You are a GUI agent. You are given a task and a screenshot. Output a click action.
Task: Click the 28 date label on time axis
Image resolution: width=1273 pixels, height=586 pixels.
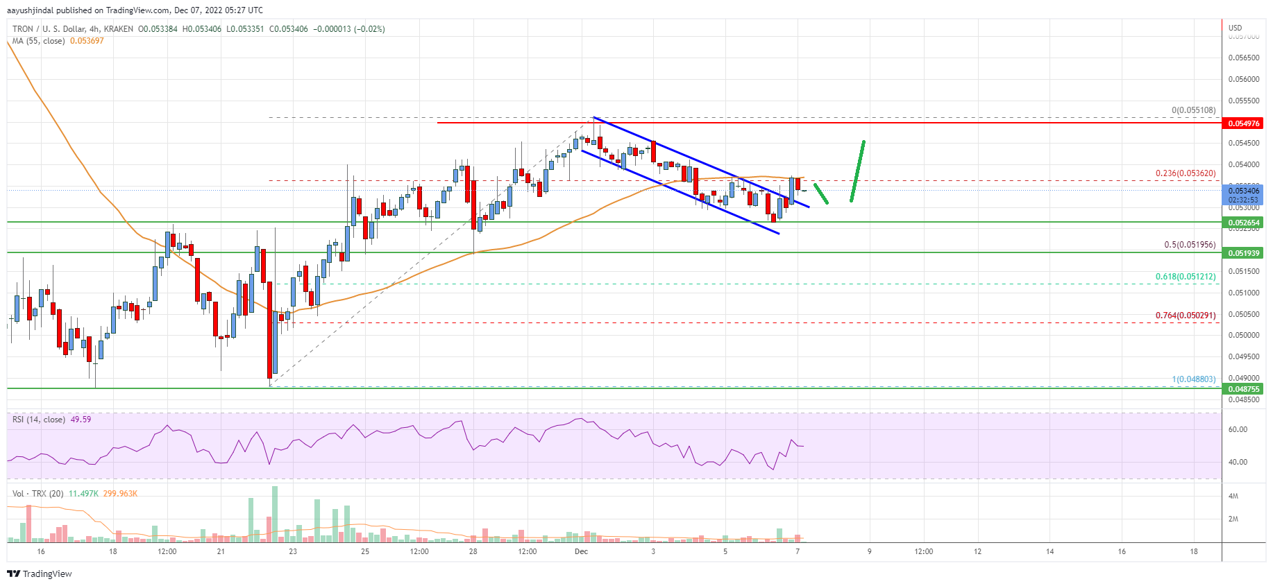[473, 552]
